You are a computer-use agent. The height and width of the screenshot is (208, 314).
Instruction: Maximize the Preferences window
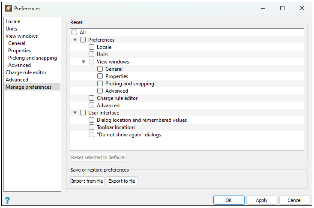pos(282,8)
